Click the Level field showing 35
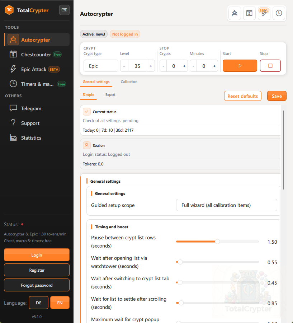This screenshot has height=323, width=293. click(x=137, y=66)
